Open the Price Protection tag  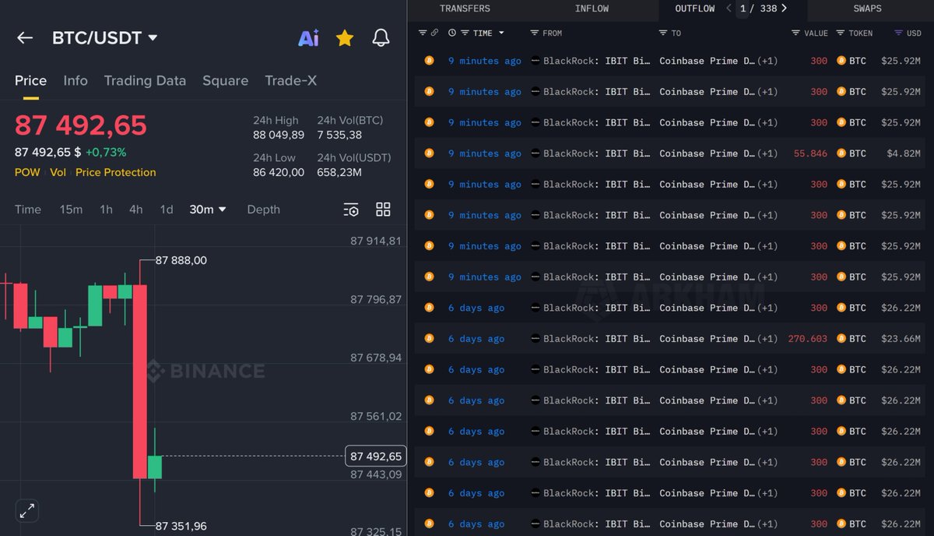click(x=116, y=172)
